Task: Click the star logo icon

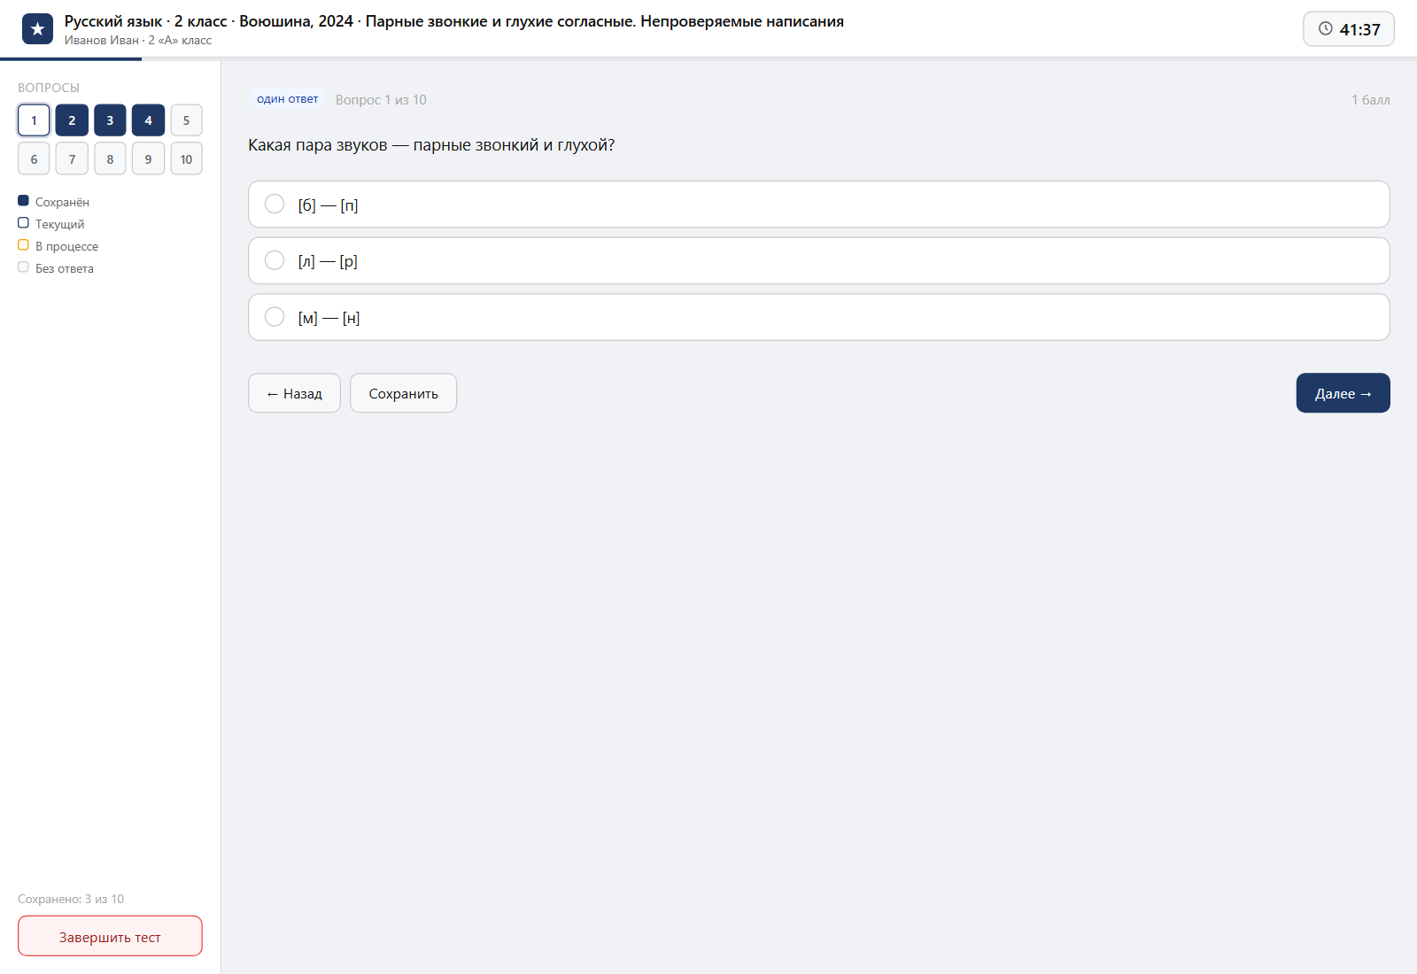Action: [37, 29]
